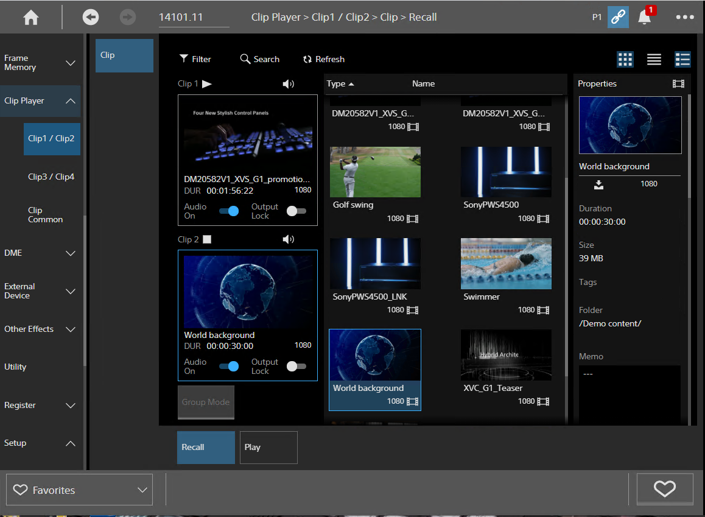705x517 pixels.
Task: Mute the Clip 1 speaker icon
Action: (288, 83)
